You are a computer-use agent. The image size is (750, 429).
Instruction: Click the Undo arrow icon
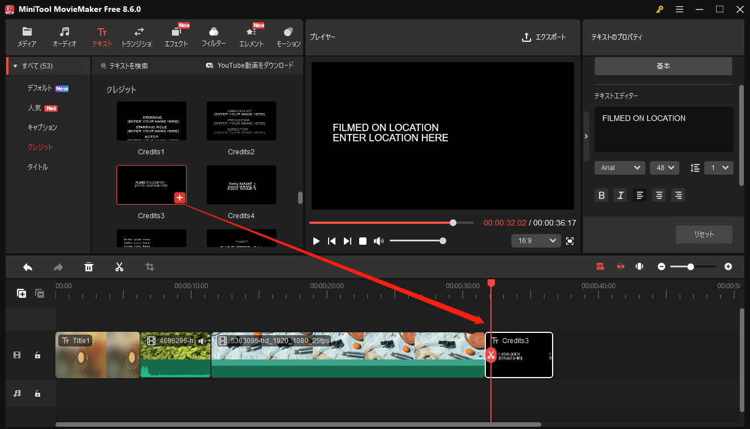pyautogui.click(x=27, y=266)
